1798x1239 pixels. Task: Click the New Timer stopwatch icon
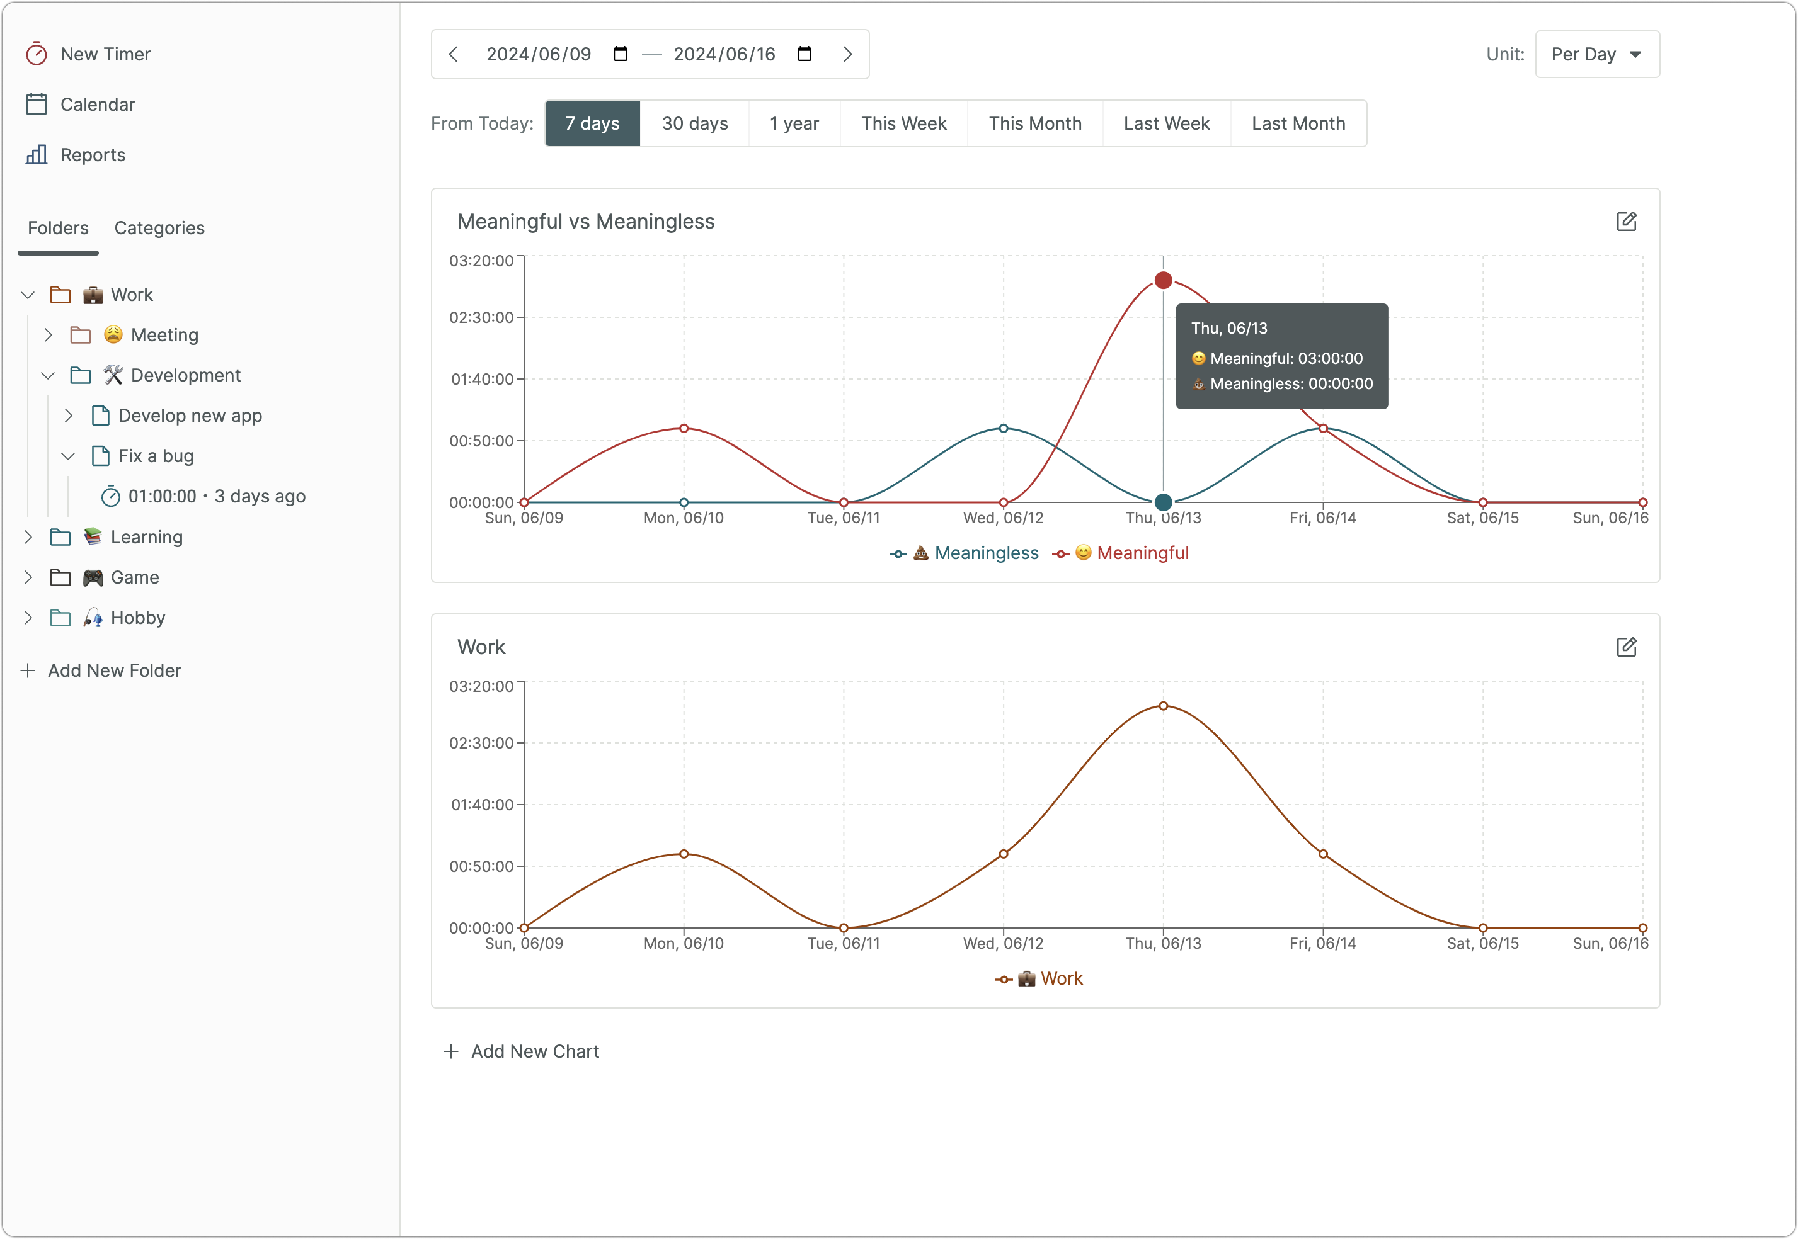click(x=37, y=54)
